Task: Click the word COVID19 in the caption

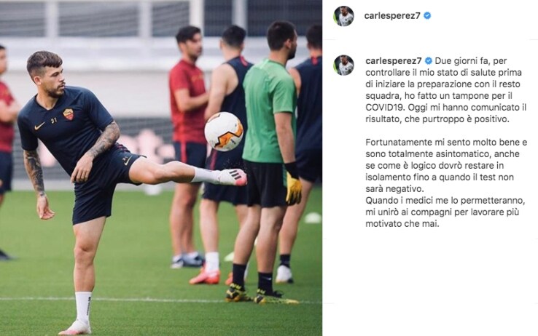Action: click(385, 108)
